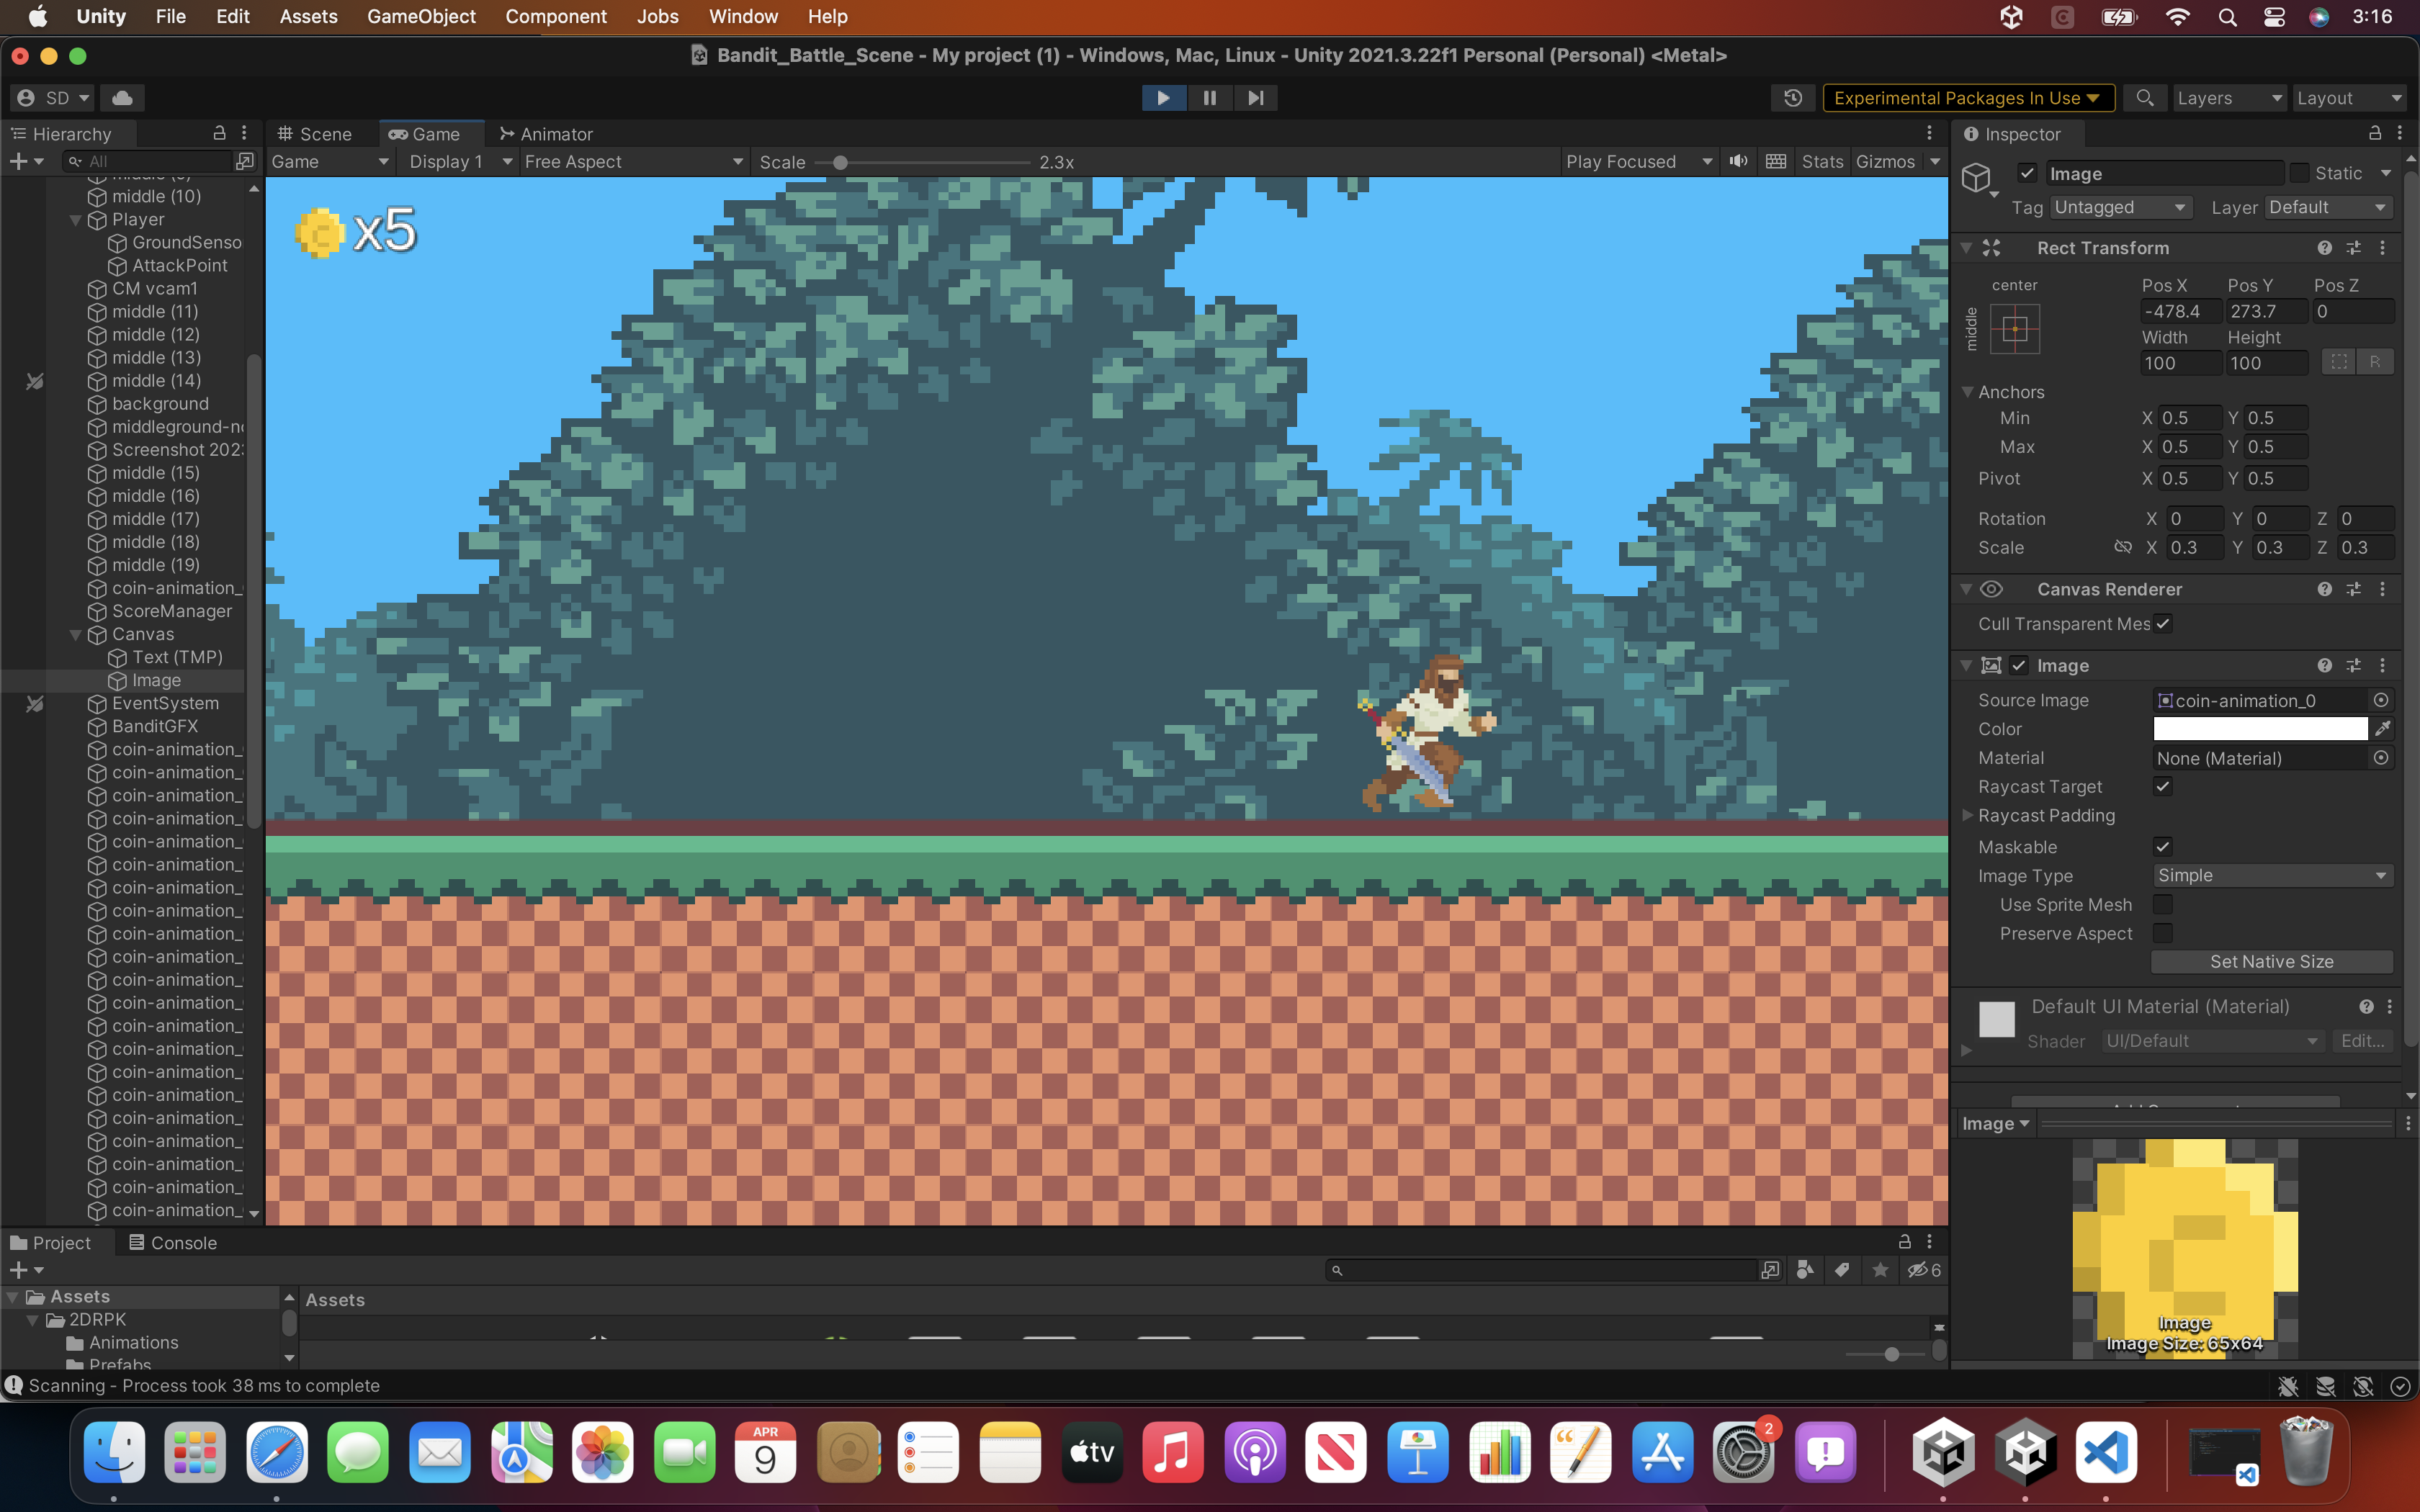Open the undo history icon
The height and width of the screenshot is (1512, 2420).
pyautogui.click(x=1792, y=97)
